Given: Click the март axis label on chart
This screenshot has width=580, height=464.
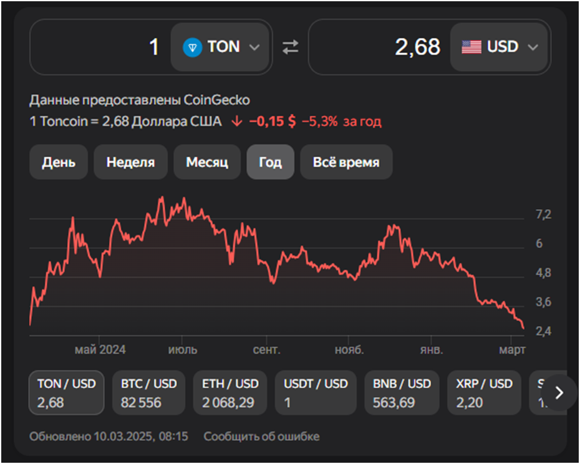Looking at the screenshot, I should click(x=512, y=350).
